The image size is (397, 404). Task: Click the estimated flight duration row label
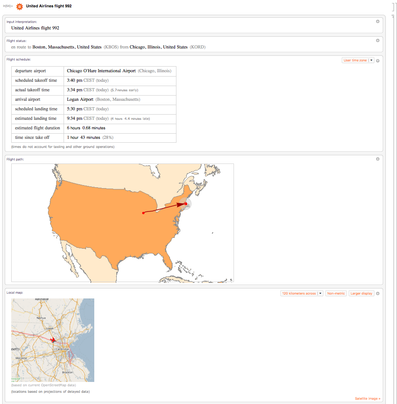click(x=37, y=128)
